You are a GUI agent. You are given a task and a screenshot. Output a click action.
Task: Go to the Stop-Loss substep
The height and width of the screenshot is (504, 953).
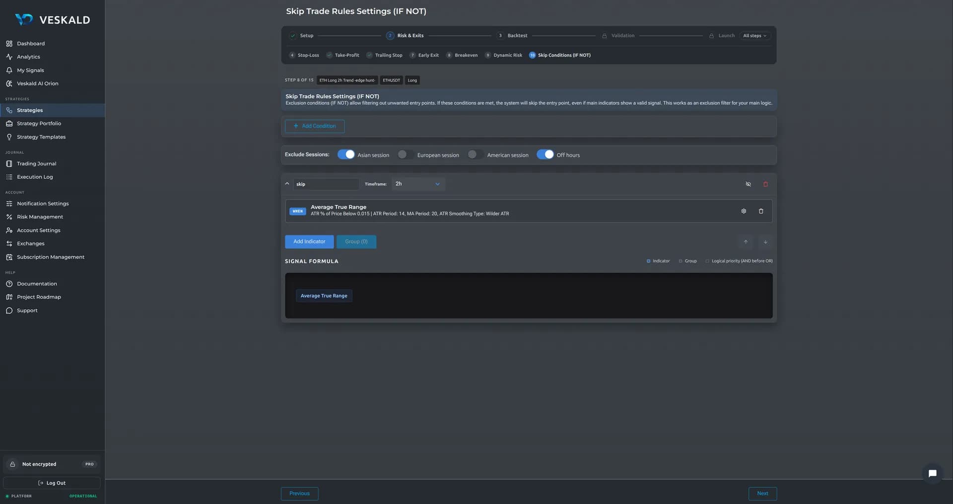point(304,55)
